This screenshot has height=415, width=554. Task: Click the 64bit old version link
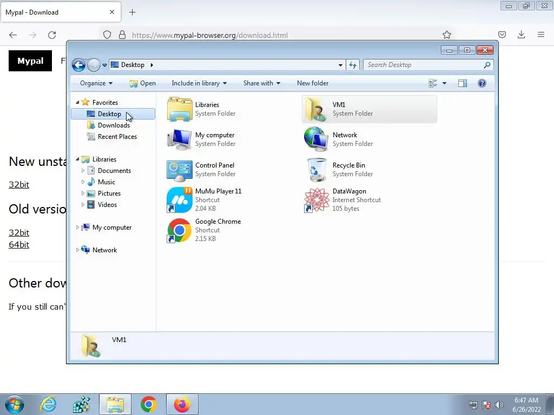19,245
